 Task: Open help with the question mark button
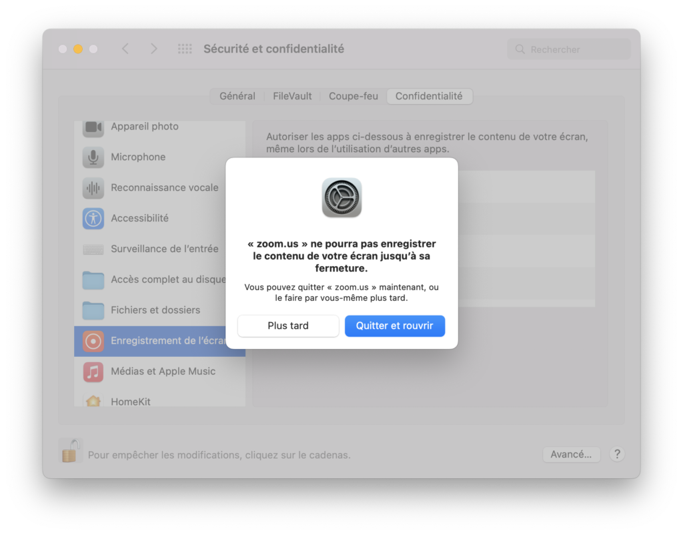pyautogui.click(x=617, y=454)
